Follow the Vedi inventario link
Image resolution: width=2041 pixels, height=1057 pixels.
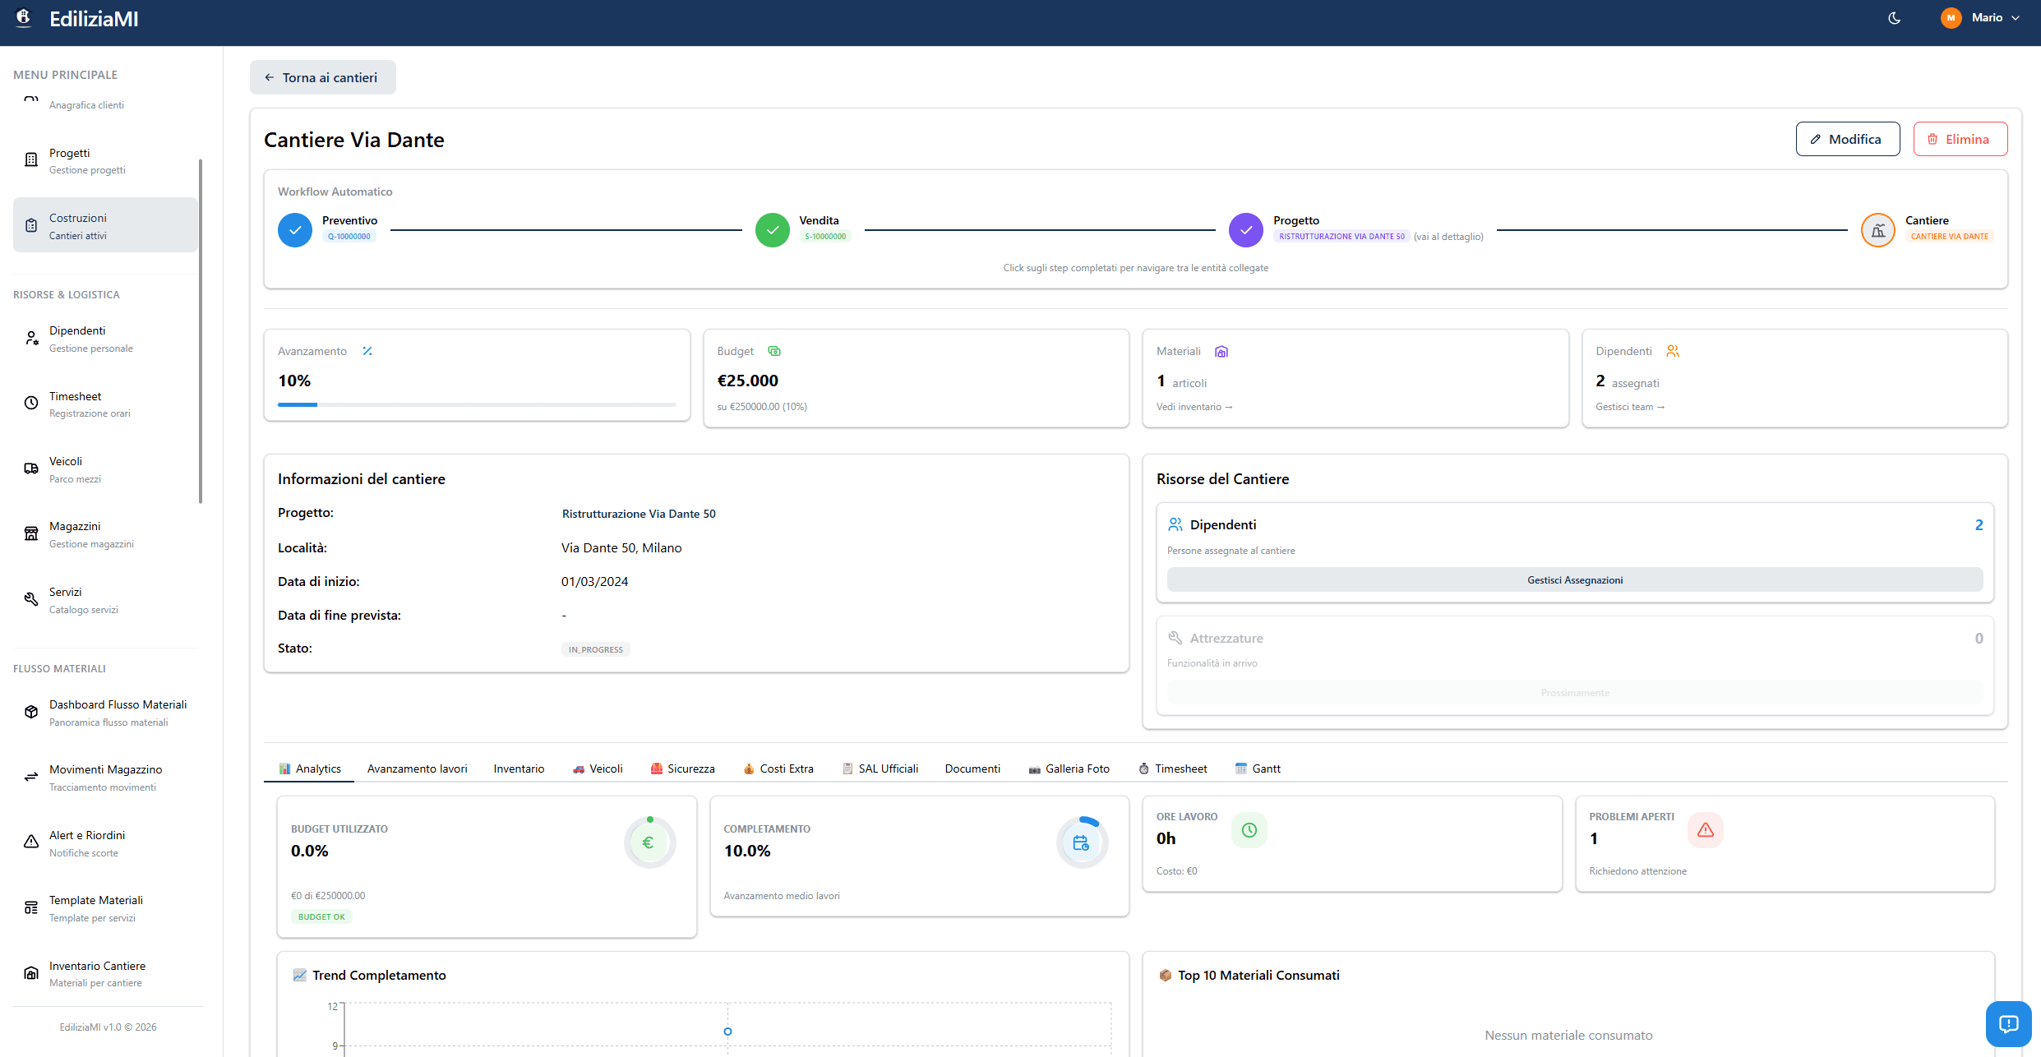(1194, 407)
